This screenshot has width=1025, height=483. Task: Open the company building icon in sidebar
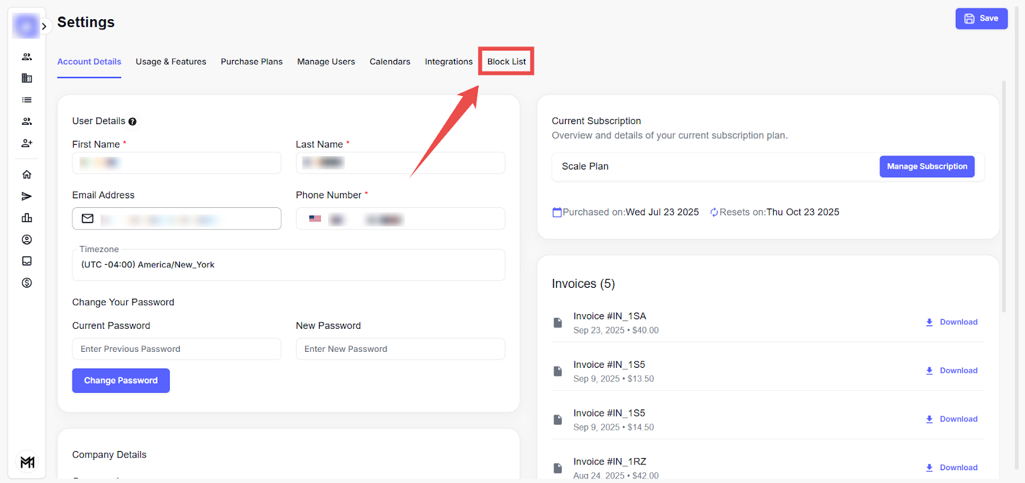(27, 78)
